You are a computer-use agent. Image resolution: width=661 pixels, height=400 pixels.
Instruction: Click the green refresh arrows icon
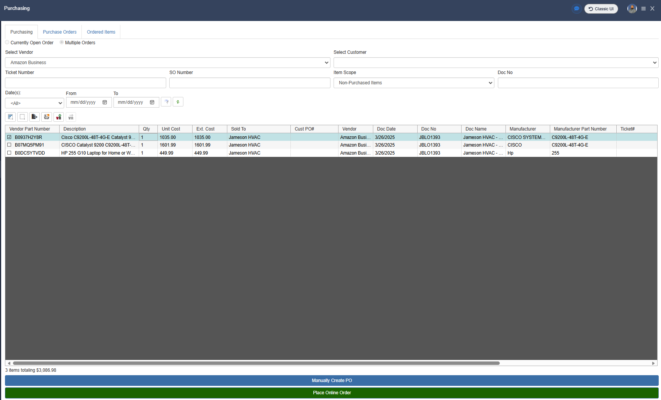click(178, 102)
